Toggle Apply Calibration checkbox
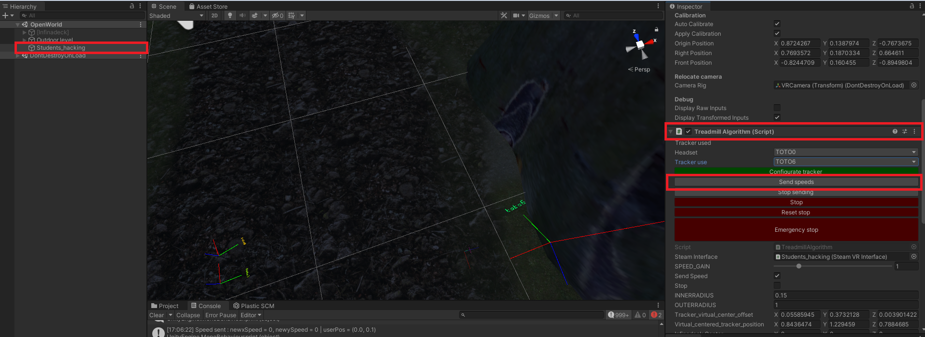The width and height of the screenshot is (925, 337). (x=777, y=33)
